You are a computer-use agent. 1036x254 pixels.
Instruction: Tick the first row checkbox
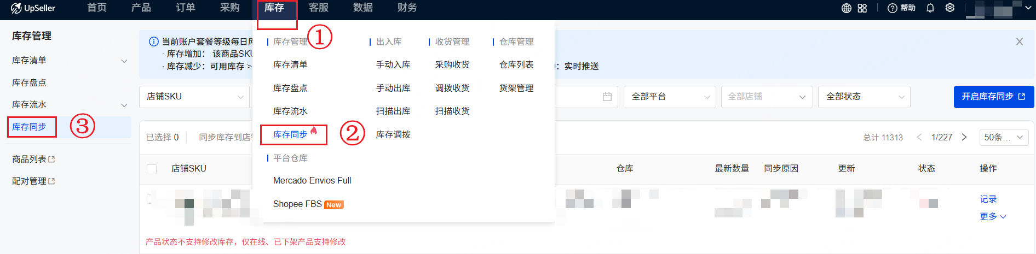coord(150,199)
